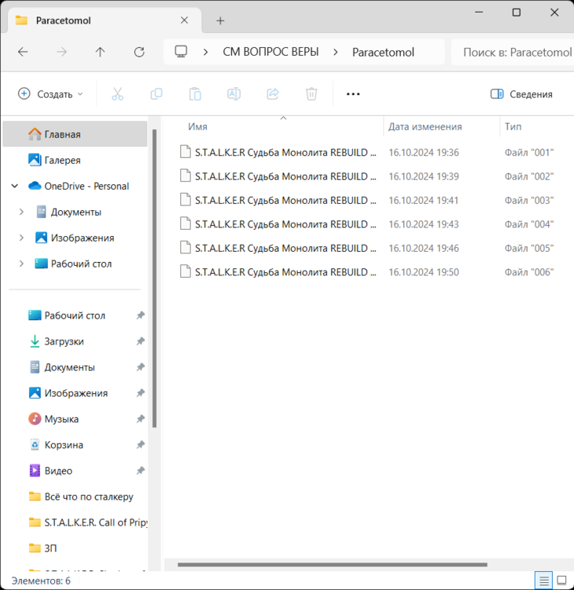Click the Cut scissors icon

[117, 94]
